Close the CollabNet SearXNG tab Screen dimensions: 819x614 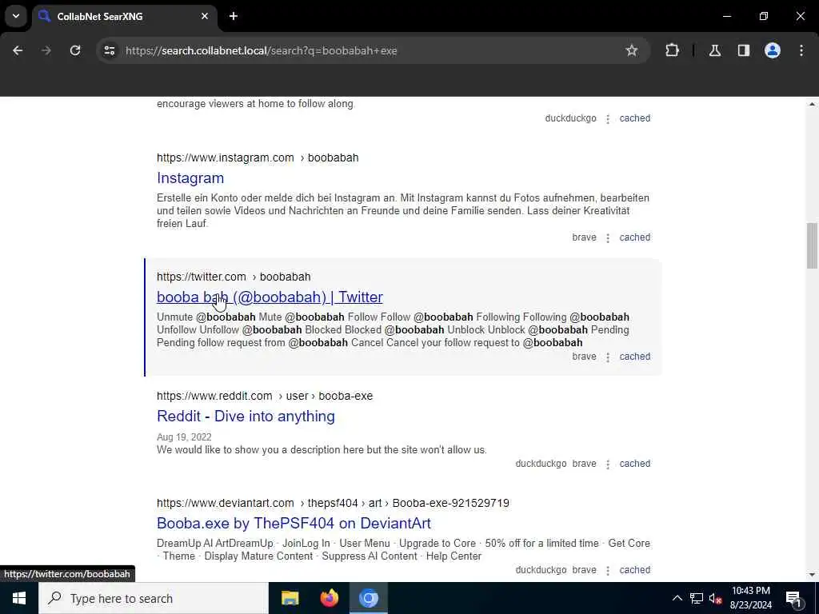tap(205, 16)
